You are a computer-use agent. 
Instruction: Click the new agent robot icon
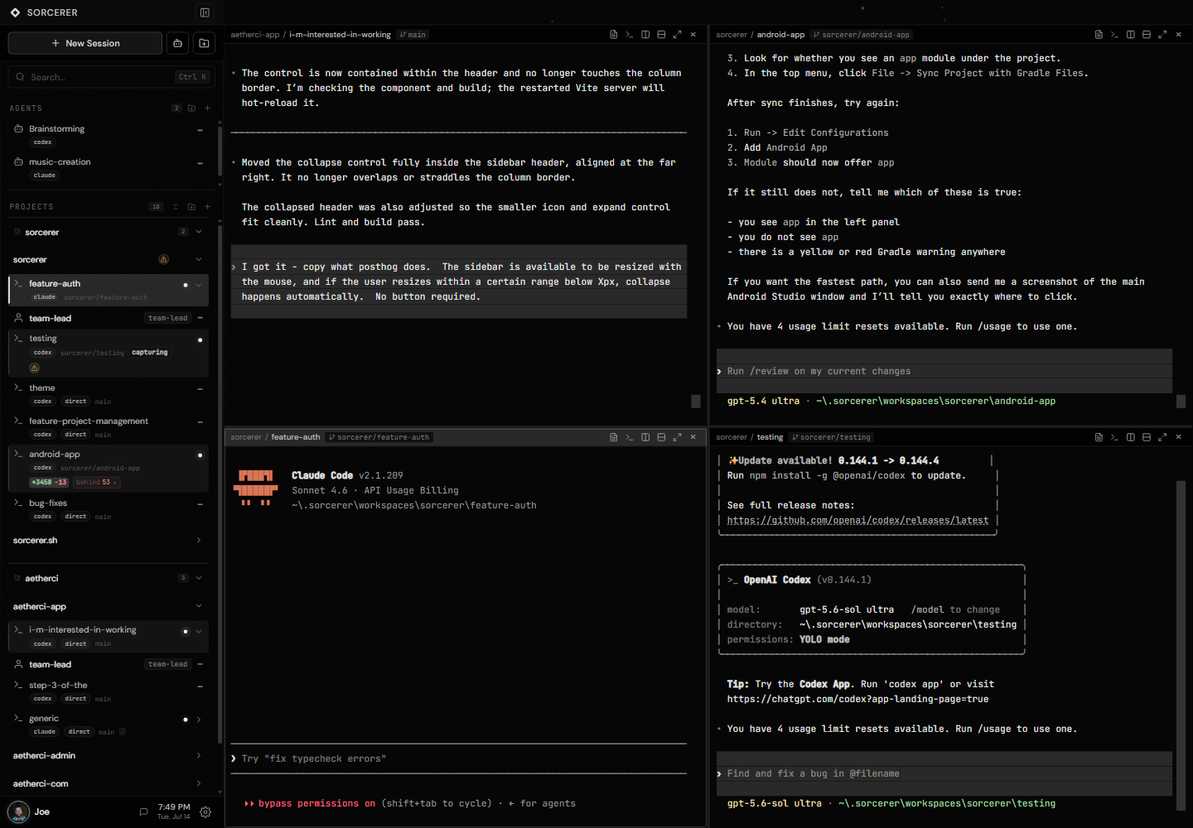[x=177, y=43]
